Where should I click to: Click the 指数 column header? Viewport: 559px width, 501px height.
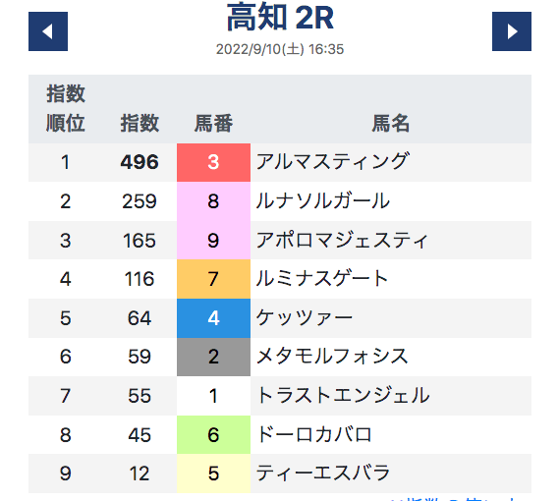point(140,124)
